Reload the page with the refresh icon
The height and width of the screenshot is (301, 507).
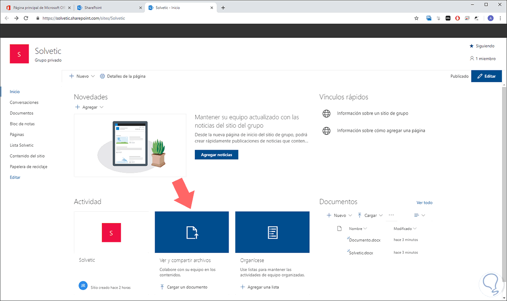point(26,18)
